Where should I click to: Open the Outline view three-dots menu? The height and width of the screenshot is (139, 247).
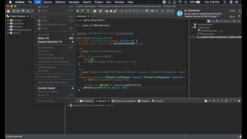pyautogui.click(x=239, y=21)
